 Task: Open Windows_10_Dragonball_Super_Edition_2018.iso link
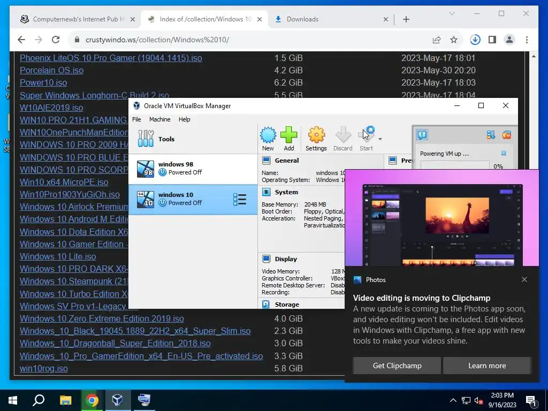115,344
